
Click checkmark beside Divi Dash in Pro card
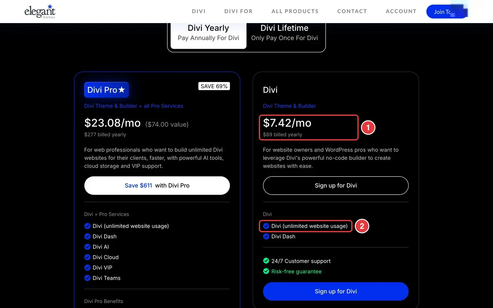click(88, 236)
